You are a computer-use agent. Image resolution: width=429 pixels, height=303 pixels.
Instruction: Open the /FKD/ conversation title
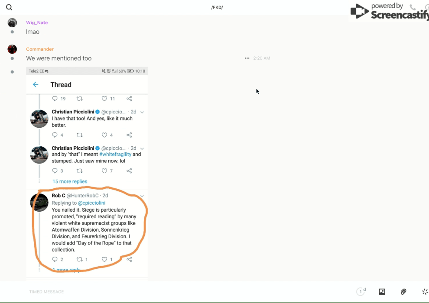pos(217,7)
